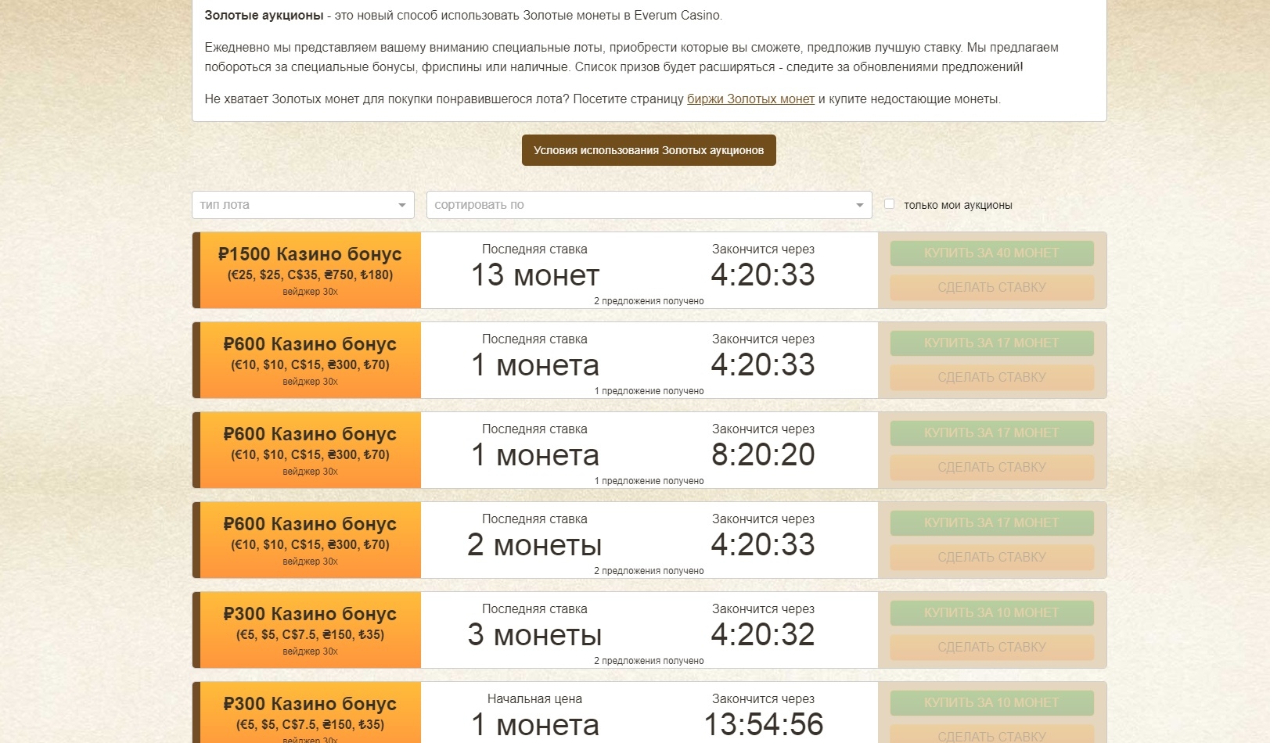
Task: Click Условия использования Золотых аукционов button
Action: [649, 150]
